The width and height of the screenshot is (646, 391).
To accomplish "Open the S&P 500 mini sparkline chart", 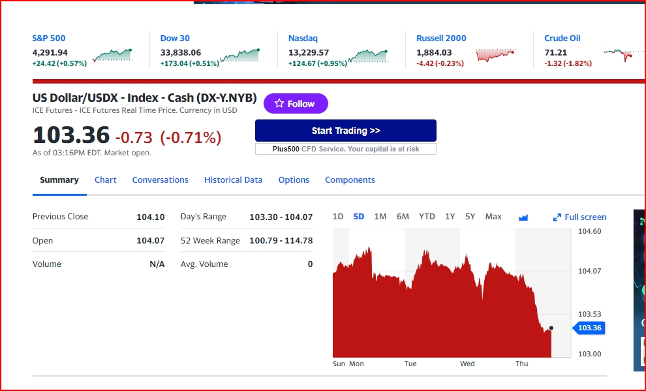I will [x=112, y=55].
